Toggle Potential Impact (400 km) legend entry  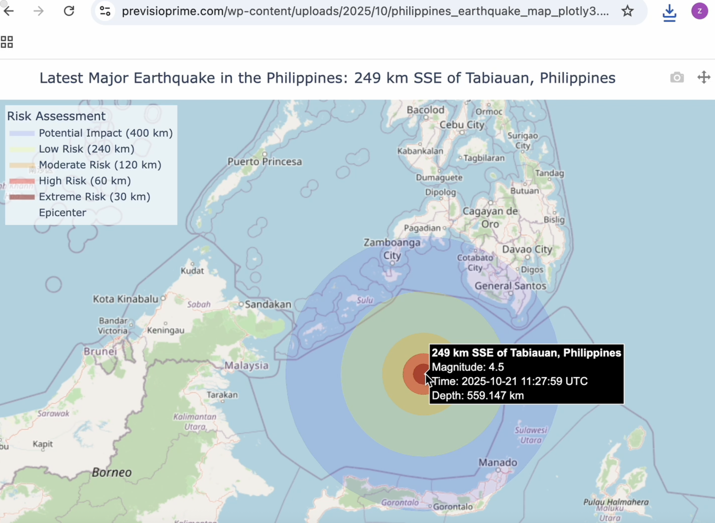[106, 133]
